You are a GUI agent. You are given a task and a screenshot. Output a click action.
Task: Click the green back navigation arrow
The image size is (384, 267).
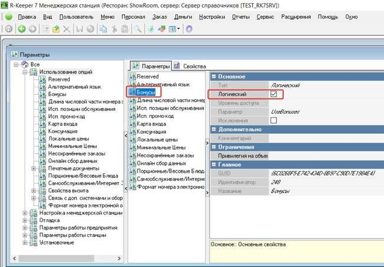point(21,28)
